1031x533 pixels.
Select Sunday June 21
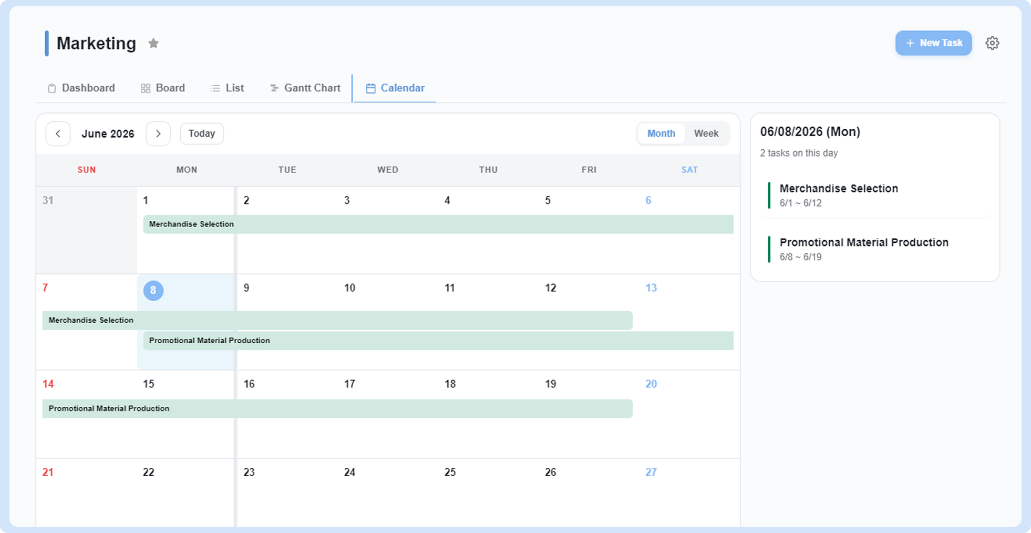[x=48, y=472]
